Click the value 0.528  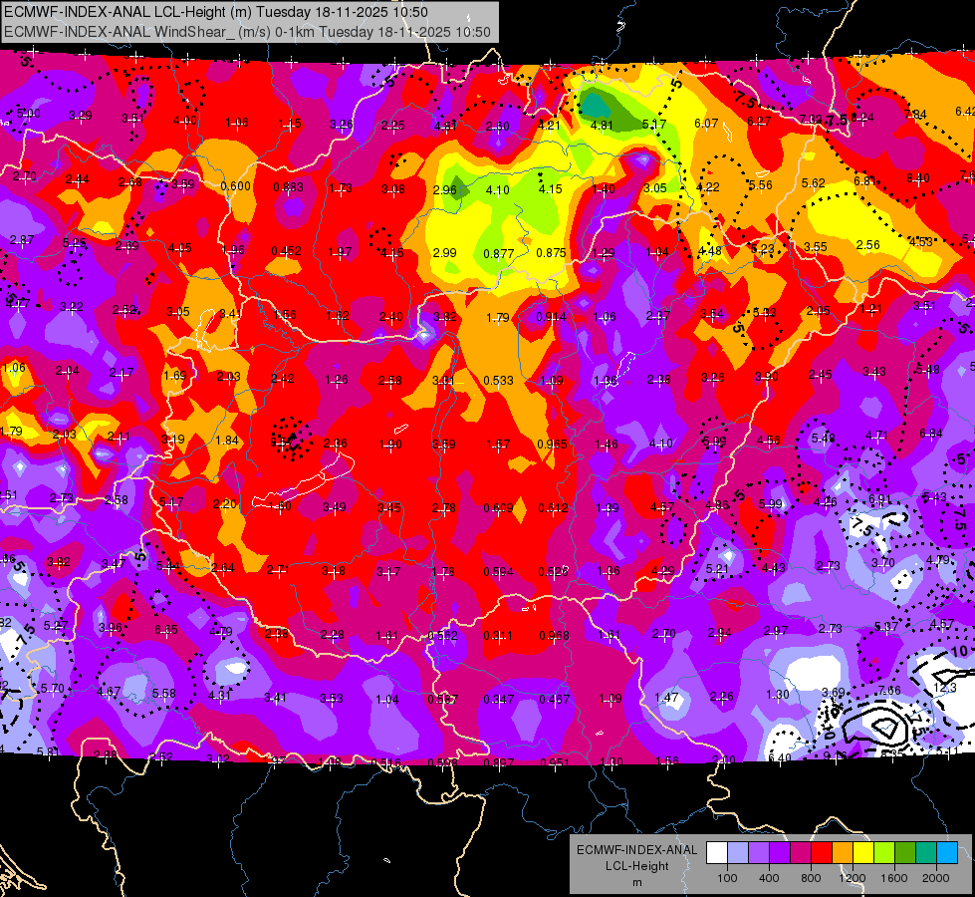click(x=553, y=571)
